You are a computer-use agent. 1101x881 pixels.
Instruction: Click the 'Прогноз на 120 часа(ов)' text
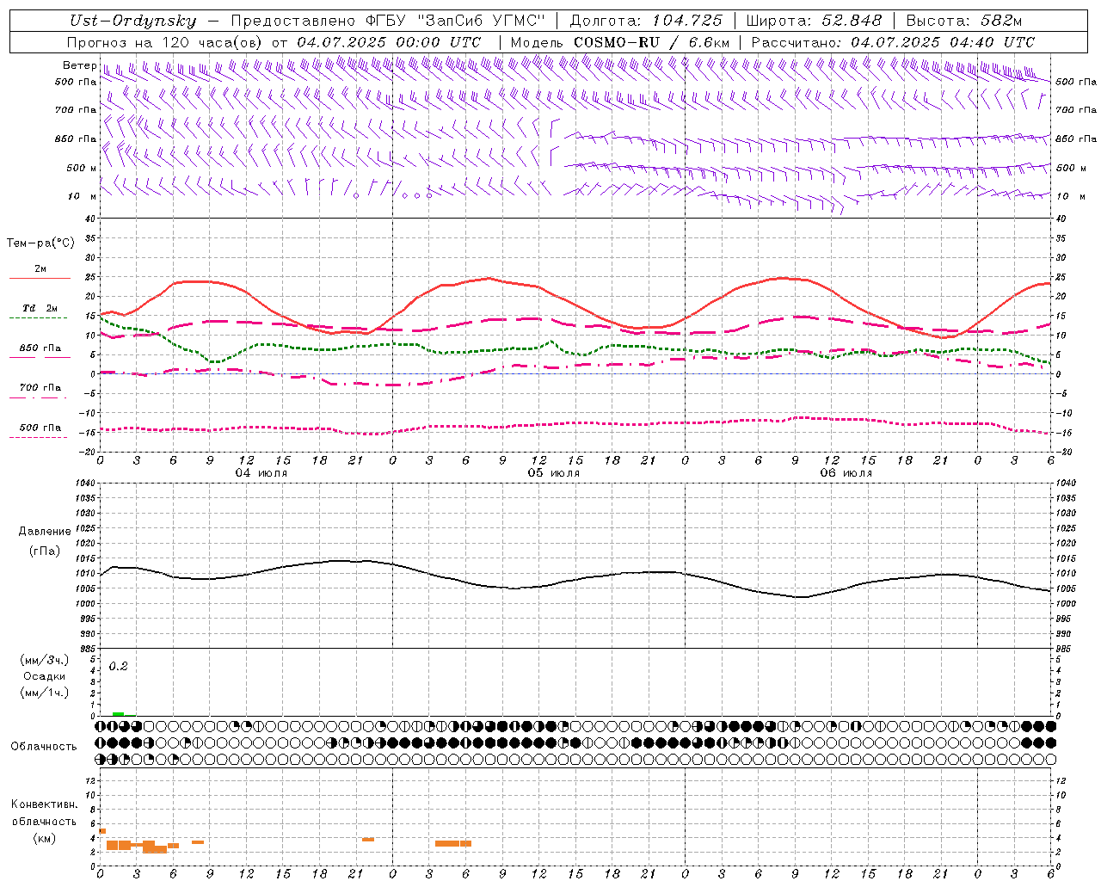coord(166,42)
